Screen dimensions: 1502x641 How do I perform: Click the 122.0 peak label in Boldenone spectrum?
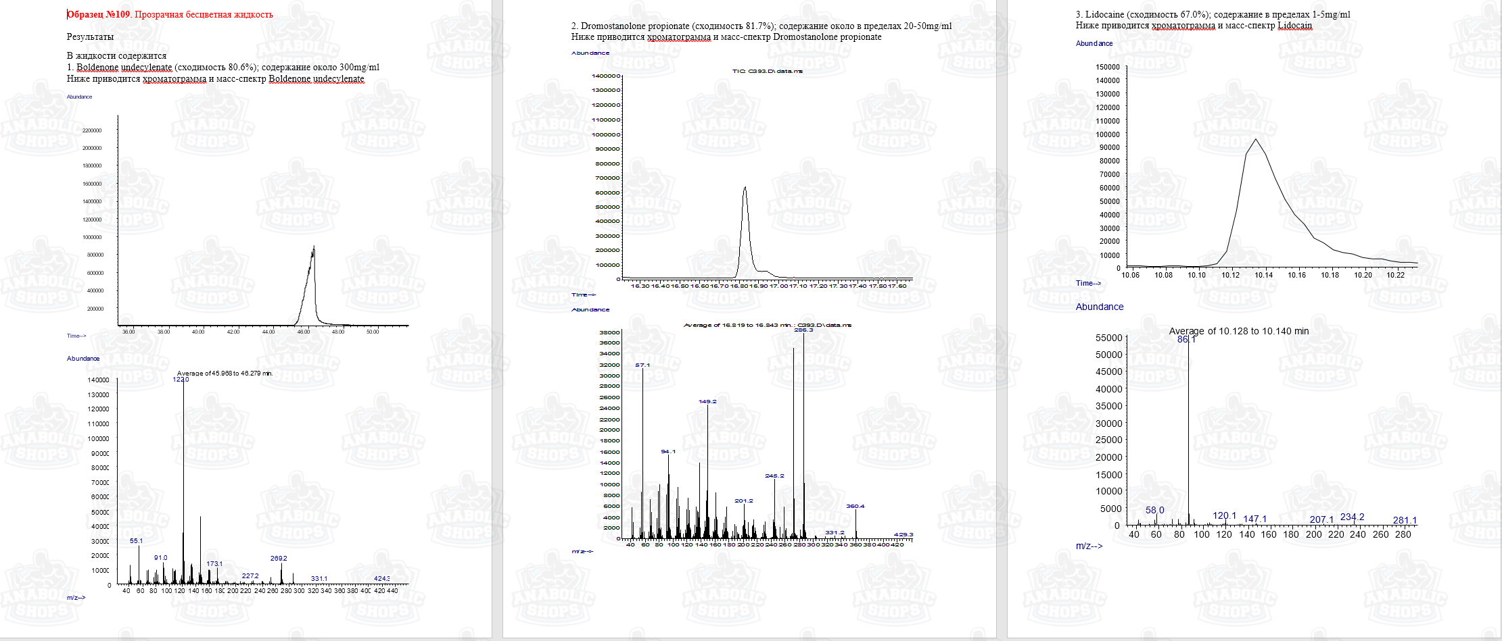[181, 380]
